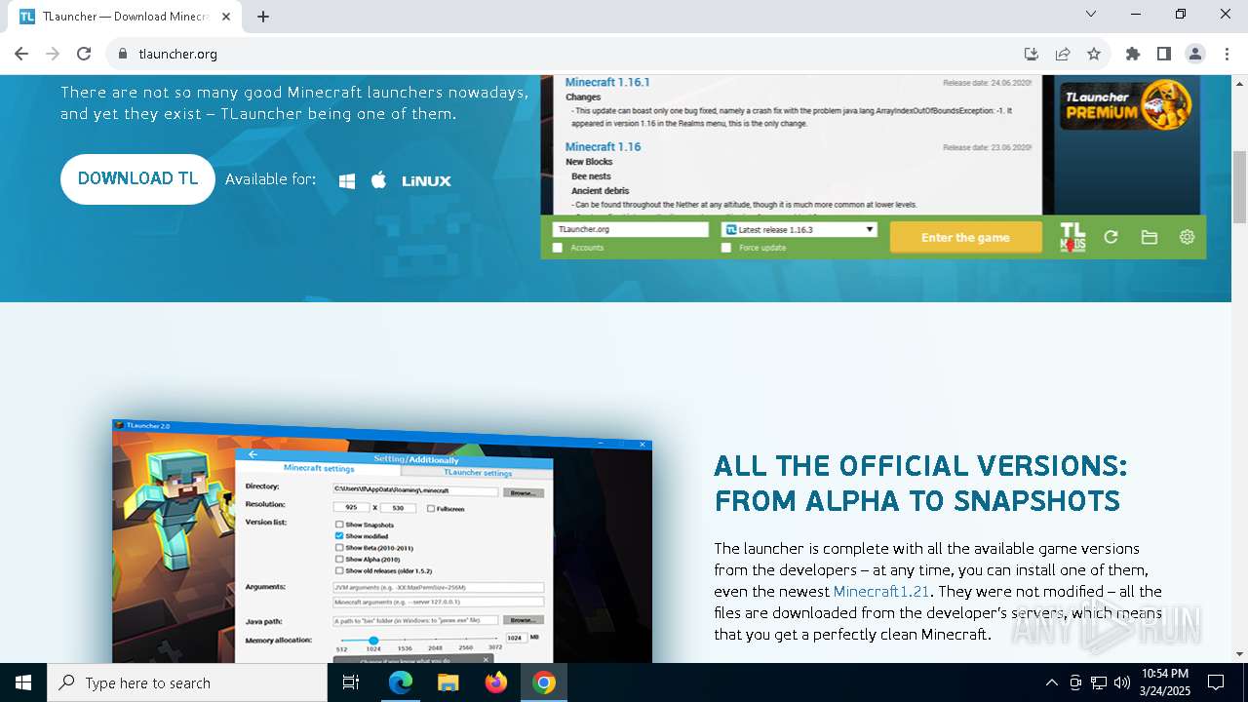Open the share this page icon

pos(1063,54)
